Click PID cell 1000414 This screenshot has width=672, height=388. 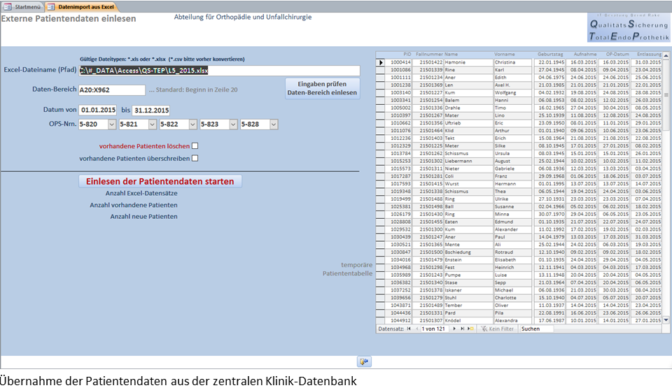(398, 62)
